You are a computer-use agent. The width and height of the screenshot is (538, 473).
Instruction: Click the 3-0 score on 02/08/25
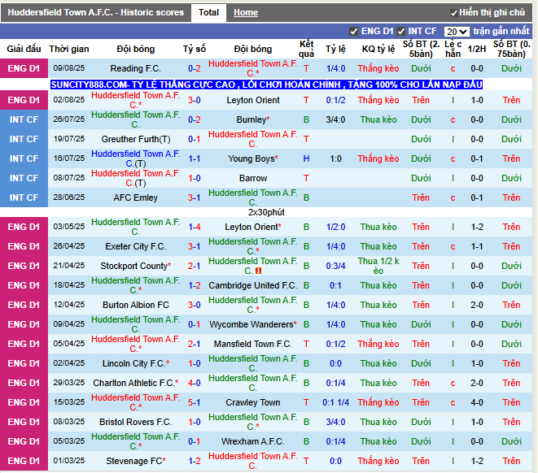195,100
